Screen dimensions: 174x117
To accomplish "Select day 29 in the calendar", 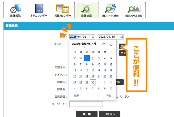I will click(x=87, y=82).
